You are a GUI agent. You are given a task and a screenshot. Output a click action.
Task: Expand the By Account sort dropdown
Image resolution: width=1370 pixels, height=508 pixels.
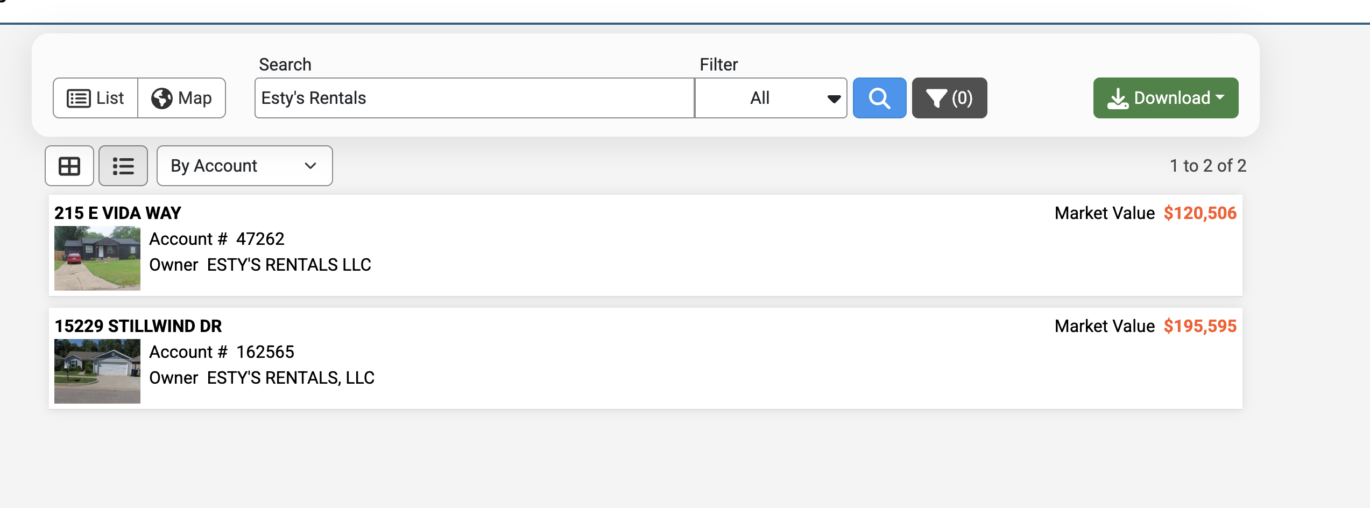245,166
